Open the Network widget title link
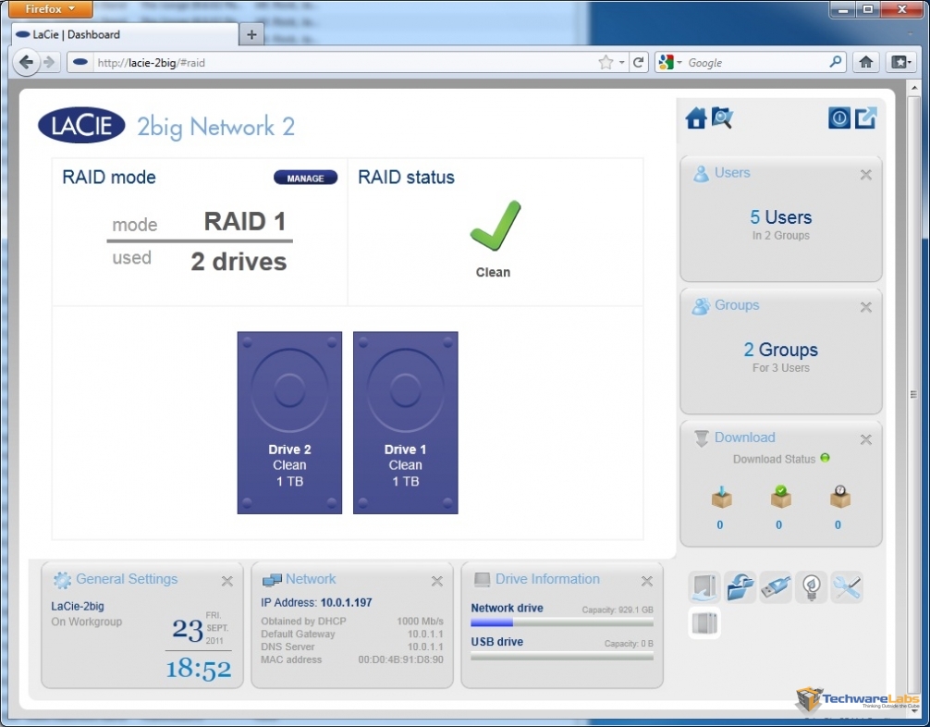Image resolution: width=930 pixels, height=727 pixels. pos(311,579)
